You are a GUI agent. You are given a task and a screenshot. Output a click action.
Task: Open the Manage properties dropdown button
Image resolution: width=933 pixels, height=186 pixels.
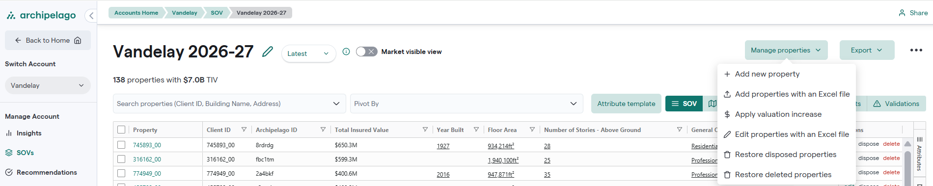click(x=786, y=50)
